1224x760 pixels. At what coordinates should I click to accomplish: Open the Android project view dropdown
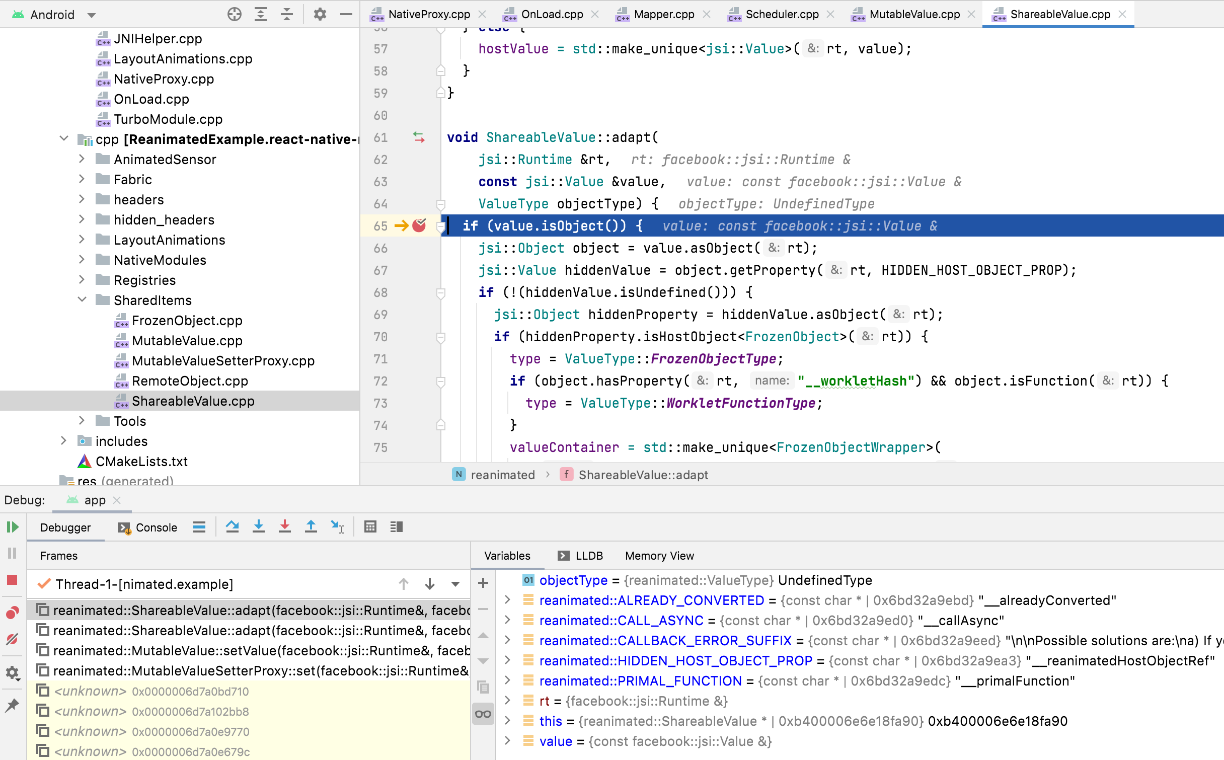point(91,15)
